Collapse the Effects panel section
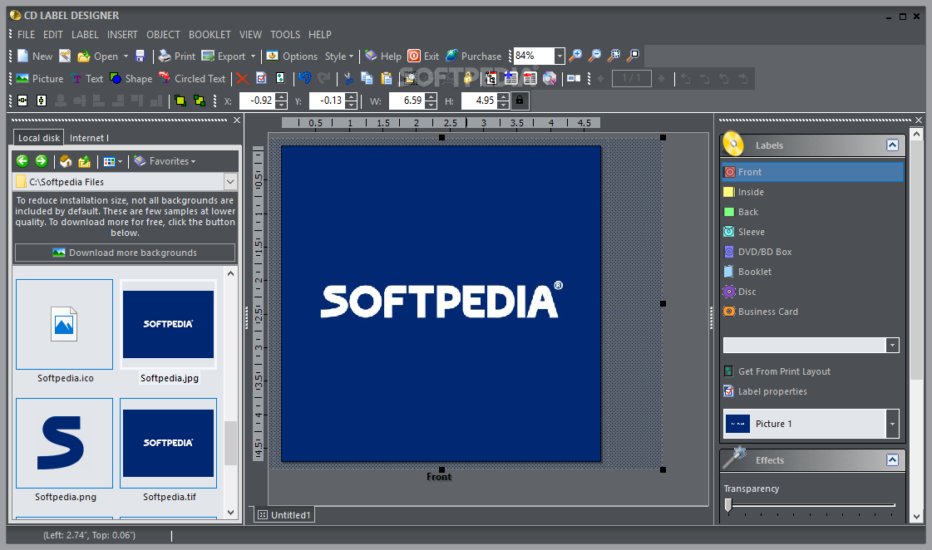This screenshot has width=932, height=550. pos(892,459)
